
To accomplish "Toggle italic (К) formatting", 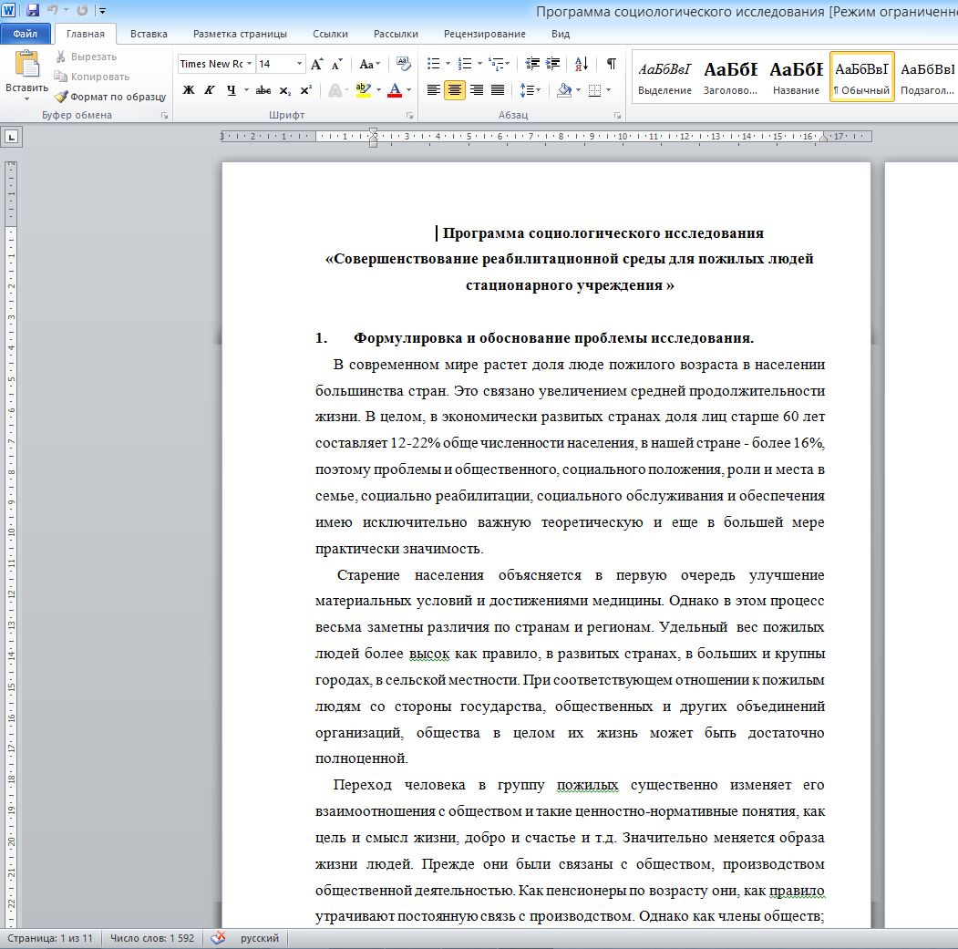I will 210,90.
